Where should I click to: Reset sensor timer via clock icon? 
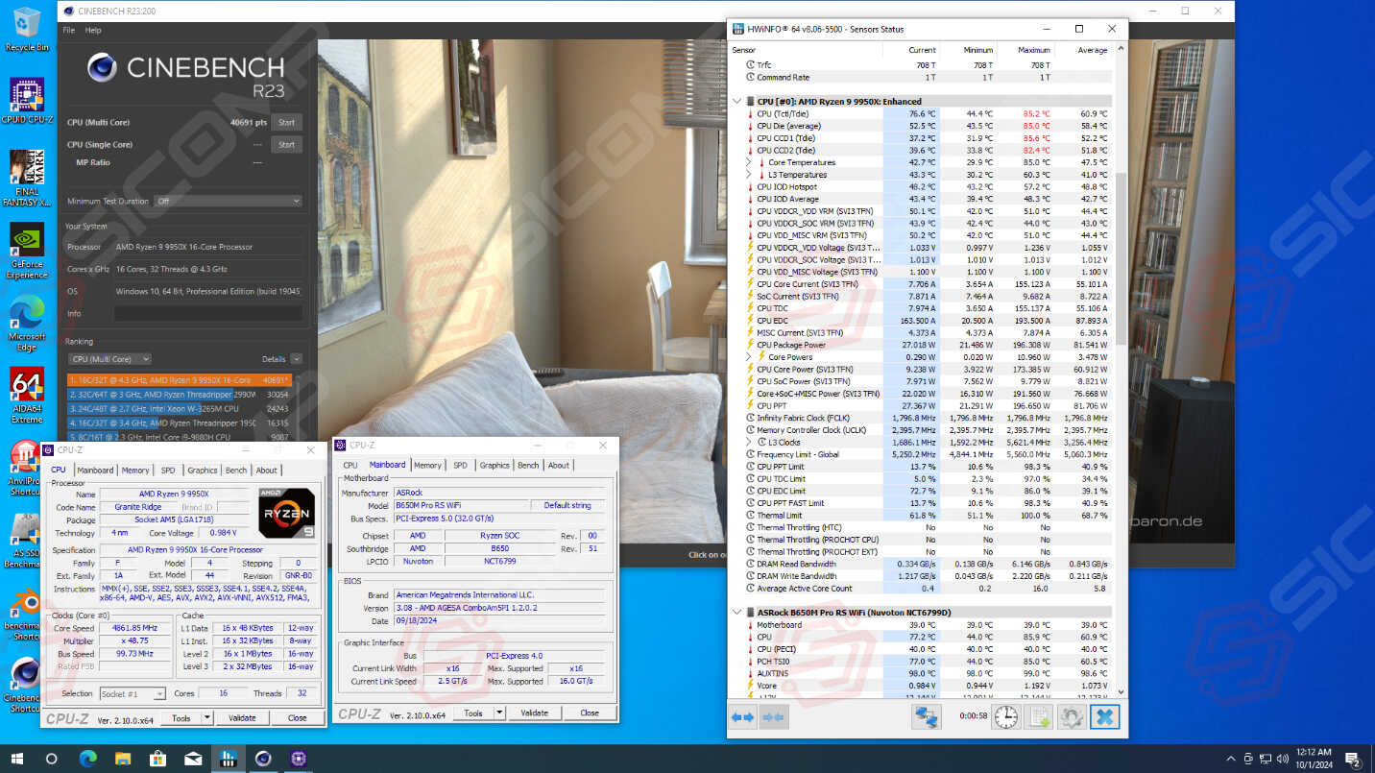[x=1005, y=716]
